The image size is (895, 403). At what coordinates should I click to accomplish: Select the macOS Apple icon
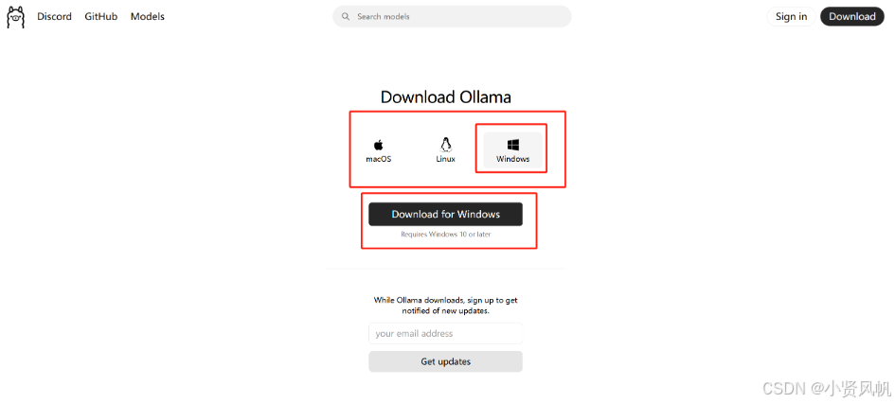pyautogui.click(x=379, y=145)
